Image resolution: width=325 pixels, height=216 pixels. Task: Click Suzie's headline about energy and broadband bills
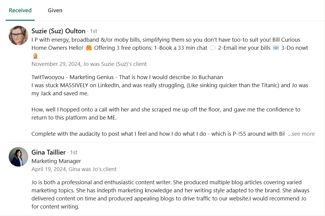170,48
